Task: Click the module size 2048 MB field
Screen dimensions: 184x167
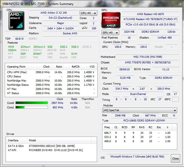Action: coord(120,115)
